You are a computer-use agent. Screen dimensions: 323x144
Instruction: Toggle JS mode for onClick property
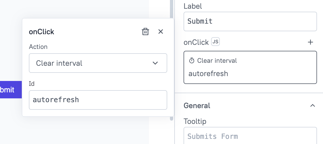pyautogui.click(x=215, y=42)
